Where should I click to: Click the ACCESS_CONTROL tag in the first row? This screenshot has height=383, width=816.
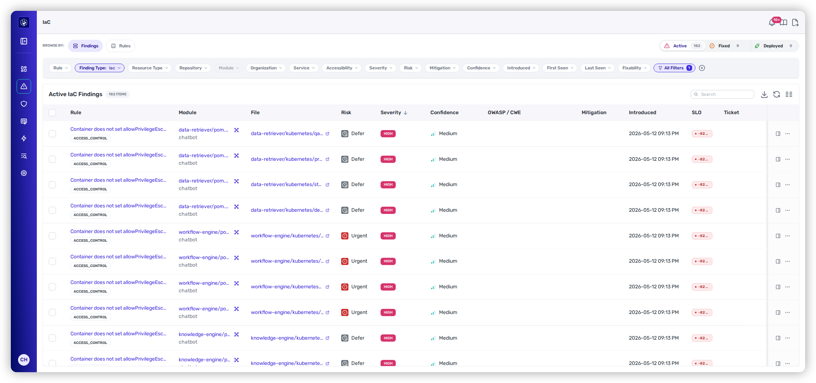(90, 138)
